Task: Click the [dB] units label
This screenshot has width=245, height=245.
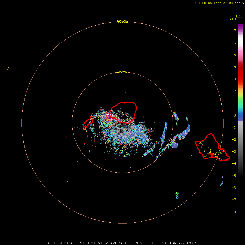Action: click(x=232, y=19)
